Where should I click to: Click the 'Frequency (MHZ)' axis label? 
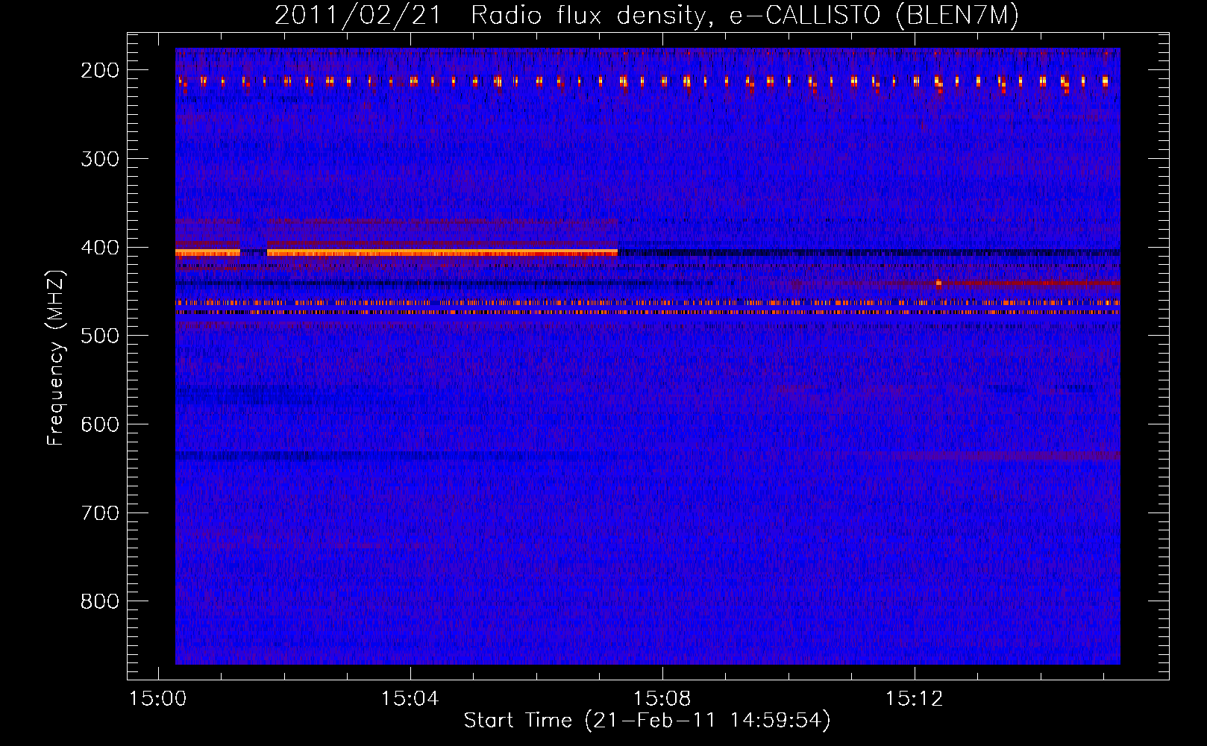[56, 357]
